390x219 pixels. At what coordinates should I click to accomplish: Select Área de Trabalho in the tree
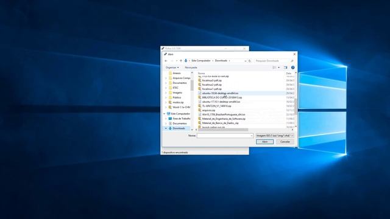[x=182, y=119]
